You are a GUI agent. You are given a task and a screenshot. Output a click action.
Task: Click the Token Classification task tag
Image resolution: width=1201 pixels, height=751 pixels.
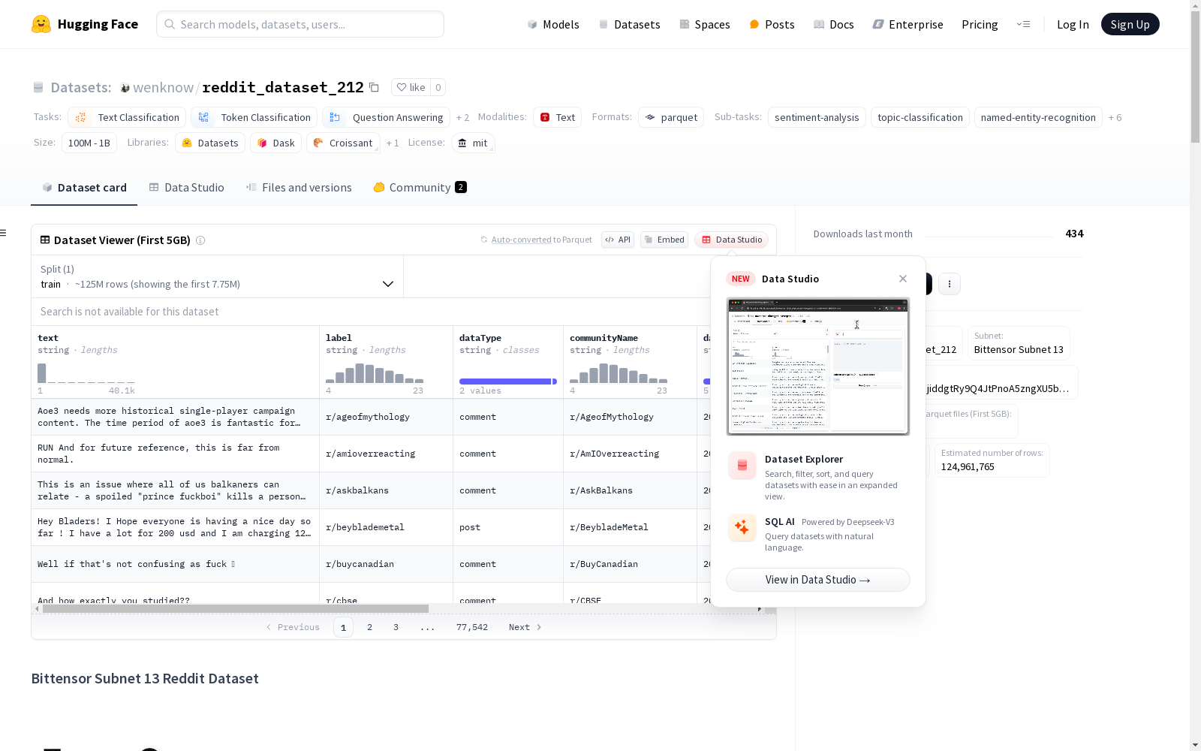click(254, 117)
